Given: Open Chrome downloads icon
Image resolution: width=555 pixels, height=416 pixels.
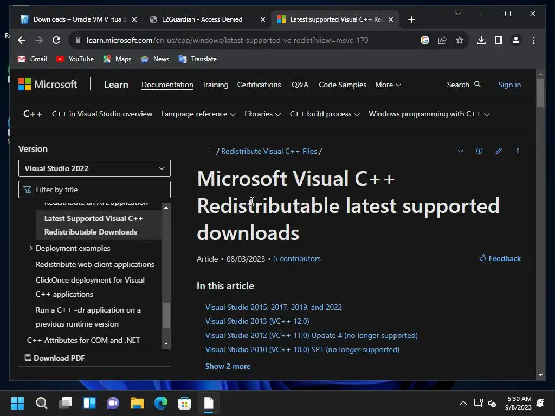Looking at the screenshot, I should [481, 40].
